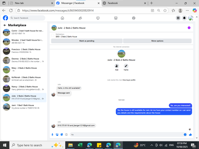Screen dimensions: 199x149
Task: Open the Facebook menu grid icon
Action: (178, 18)
